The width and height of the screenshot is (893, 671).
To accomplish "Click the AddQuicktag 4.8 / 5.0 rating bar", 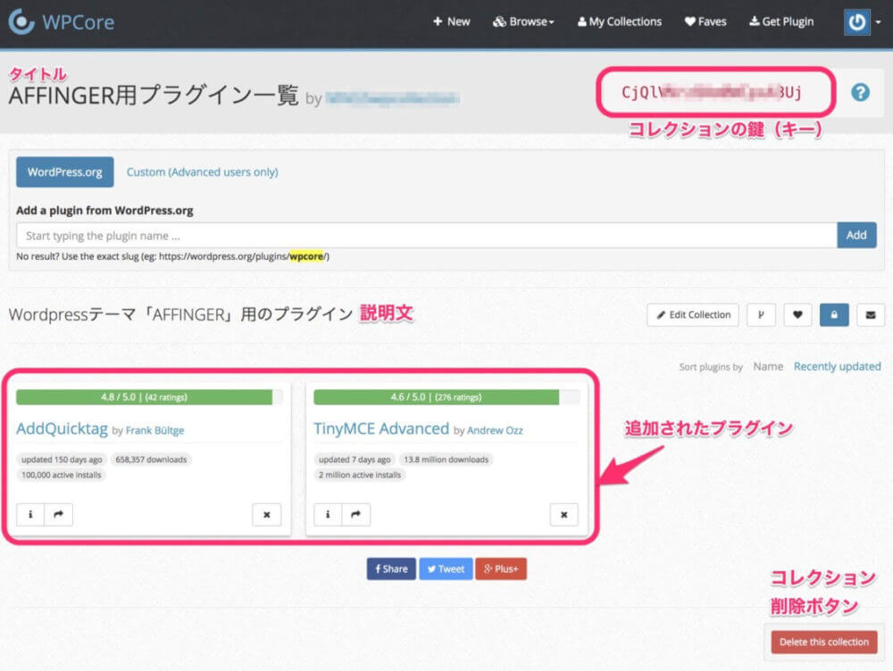I will pyautogui.click(x=149, y=397).
